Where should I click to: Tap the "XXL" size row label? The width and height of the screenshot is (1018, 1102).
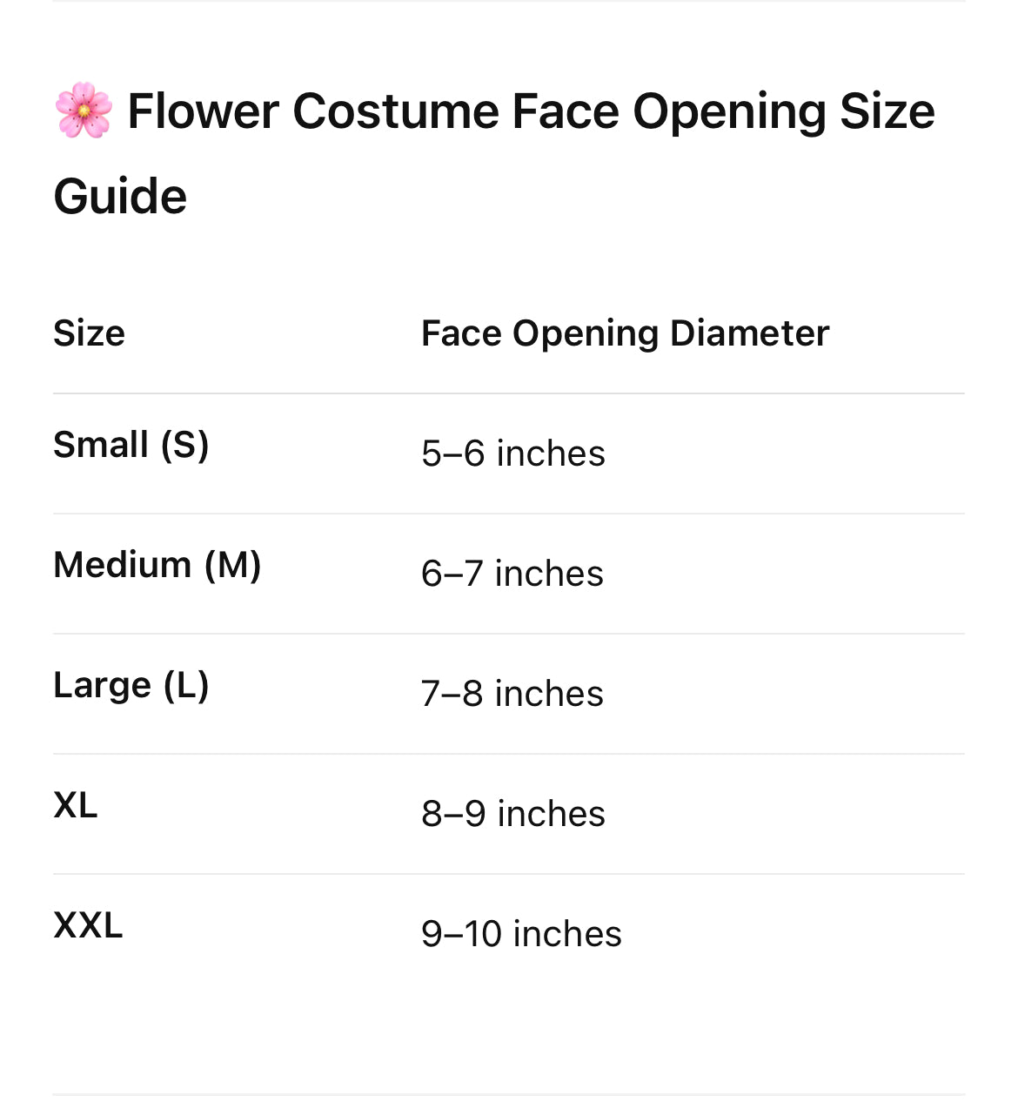88,925
